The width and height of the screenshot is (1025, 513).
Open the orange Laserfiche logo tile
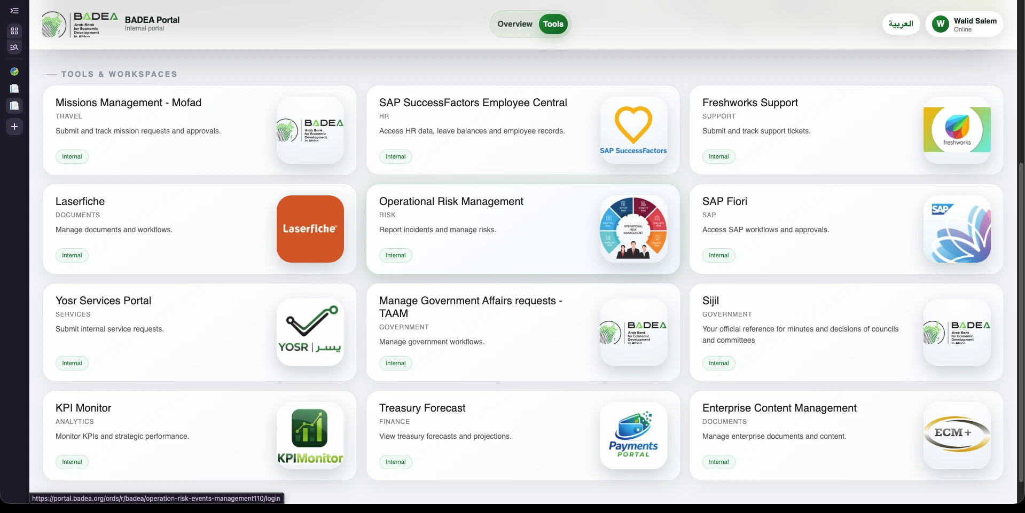point(310,229)
